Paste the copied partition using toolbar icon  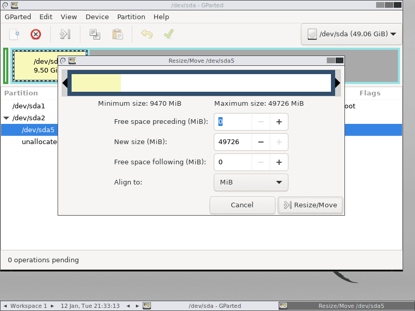pyautogui.click(x=117, y=34)
